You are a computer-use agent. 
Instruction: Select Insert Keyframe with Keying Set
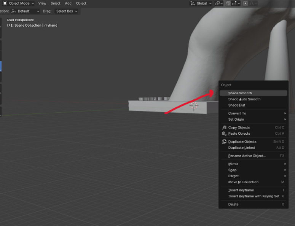[x=253, y=196]
